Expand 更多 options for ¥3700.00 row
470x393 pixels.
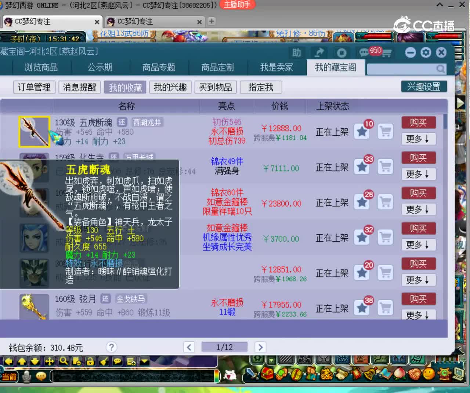tap(418, 245)
